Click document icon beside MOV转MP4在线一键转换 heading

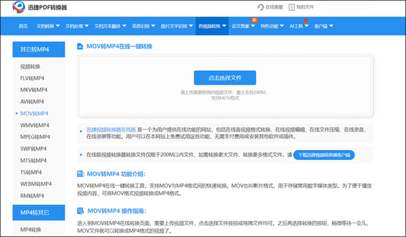pyautogui.click(x=80, y=46)
